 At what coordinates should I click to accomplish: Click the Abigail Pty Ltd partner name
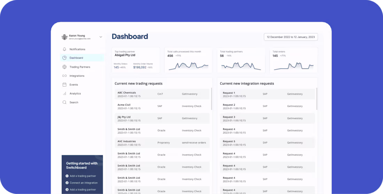click(125, 55)
